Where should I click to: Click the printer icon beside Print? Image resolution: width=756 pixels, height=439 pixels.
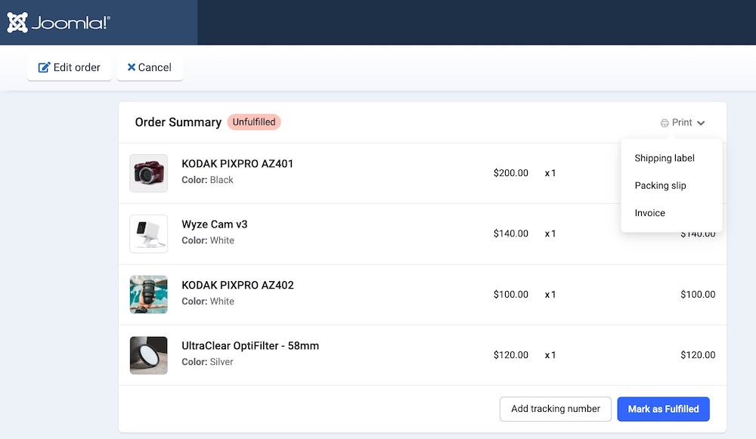click(665, 123)
